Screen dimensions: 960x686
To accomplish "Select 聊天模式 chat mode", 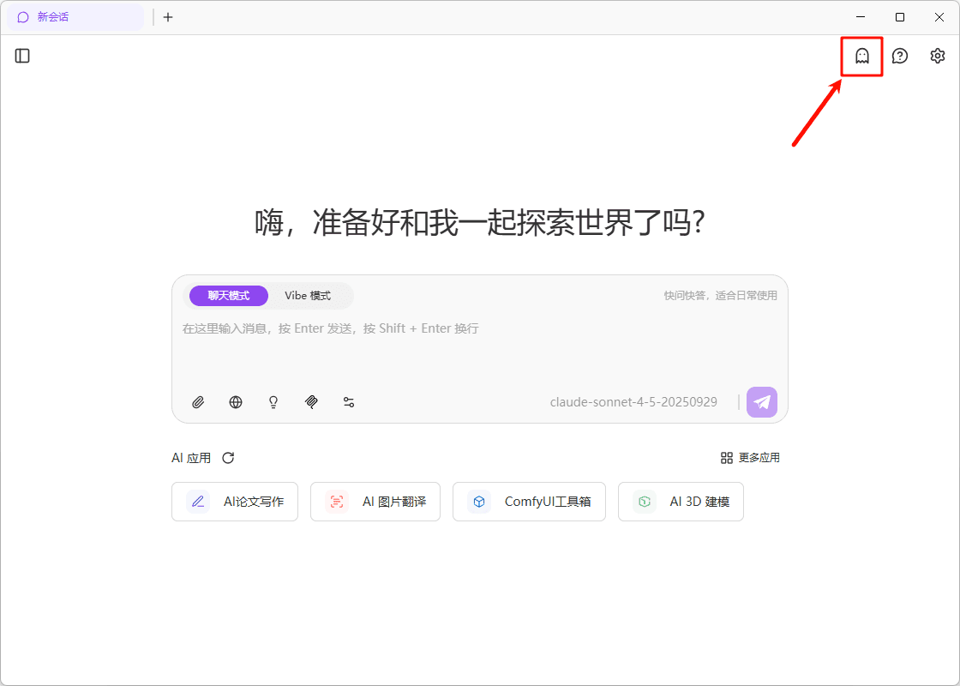I will point(228,296).
